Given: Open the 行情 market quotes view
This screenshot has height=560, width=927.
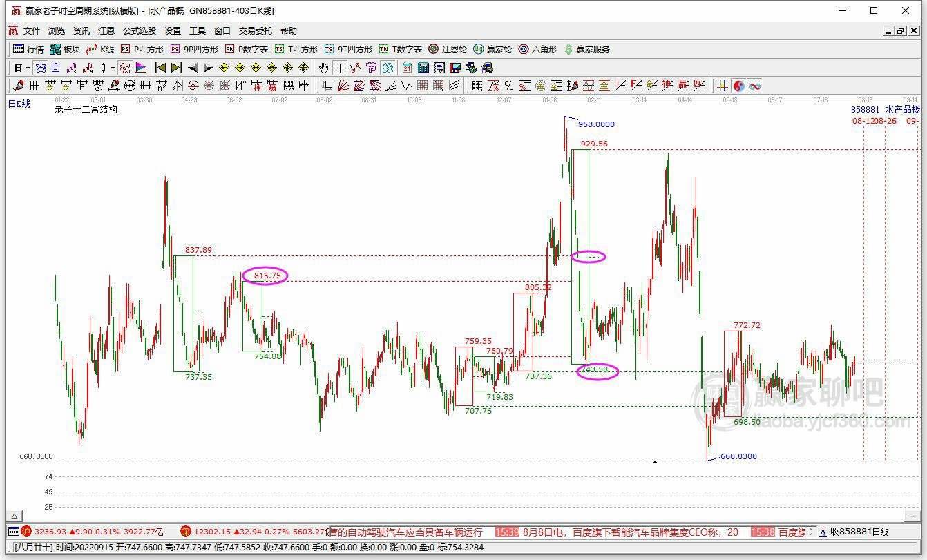Looking at the screenshot, I should 28,49.
